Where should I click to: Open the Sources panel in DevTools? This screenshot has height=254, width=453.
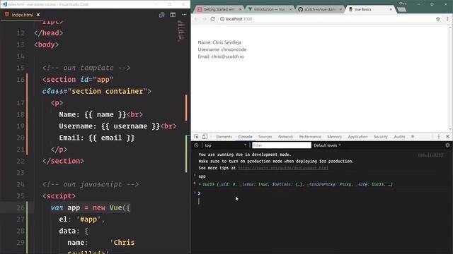click(x=265, y=137)
